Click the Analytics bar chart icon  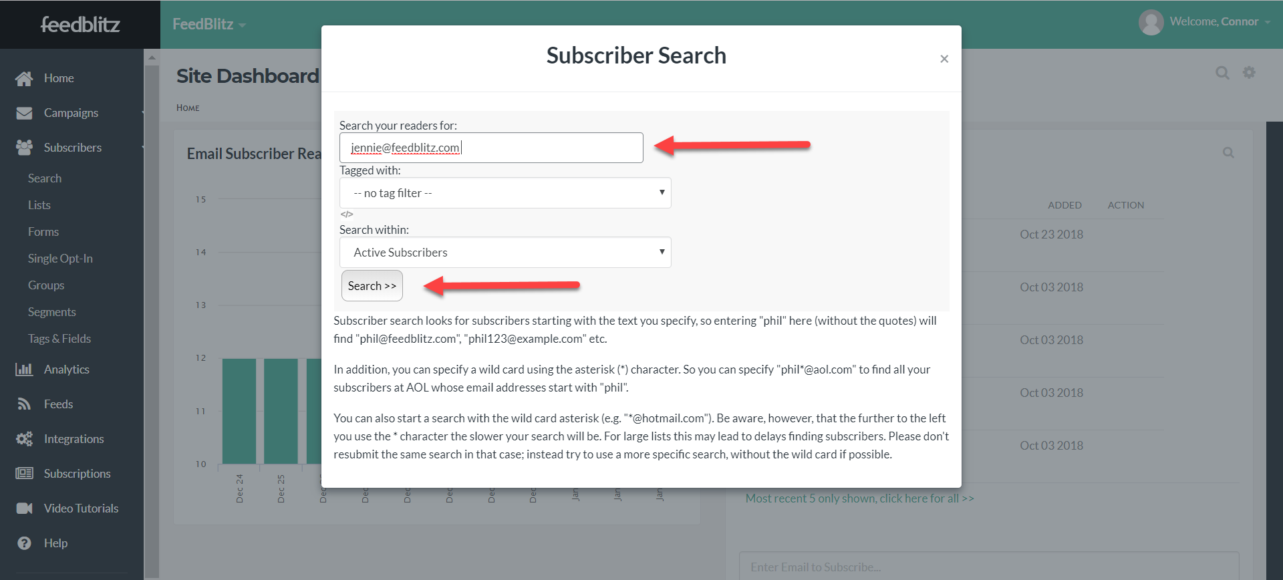click(x=24, y=370)
